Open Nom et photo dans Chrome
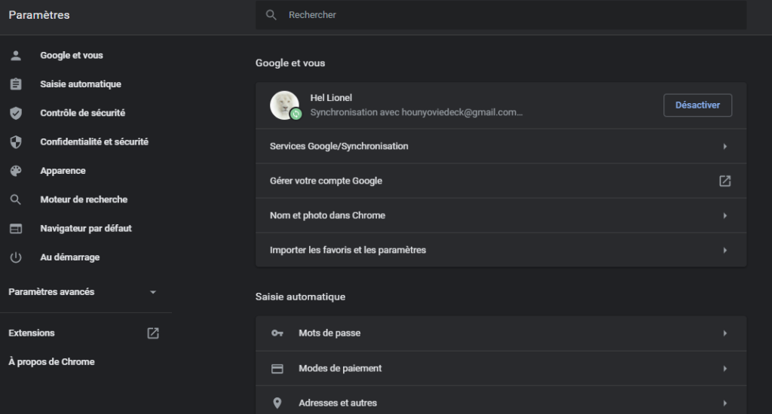The image size is (772, 414). pos(501,215)
